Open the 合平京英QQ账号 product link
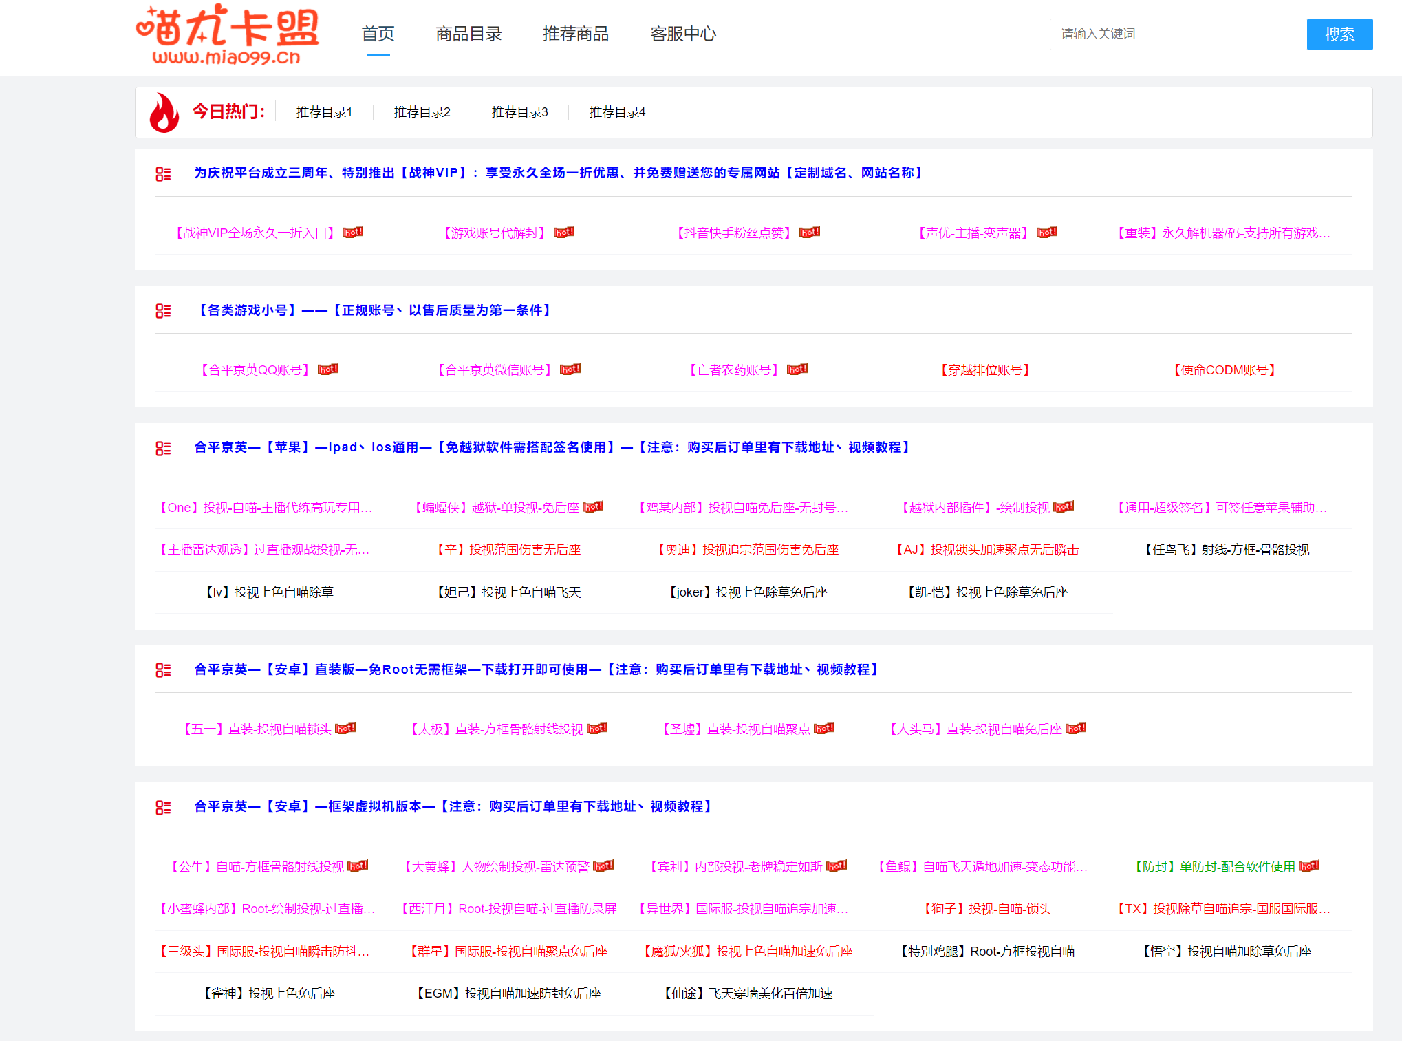The width and height of the screenshot is (1402, 1041). point(256,369)
